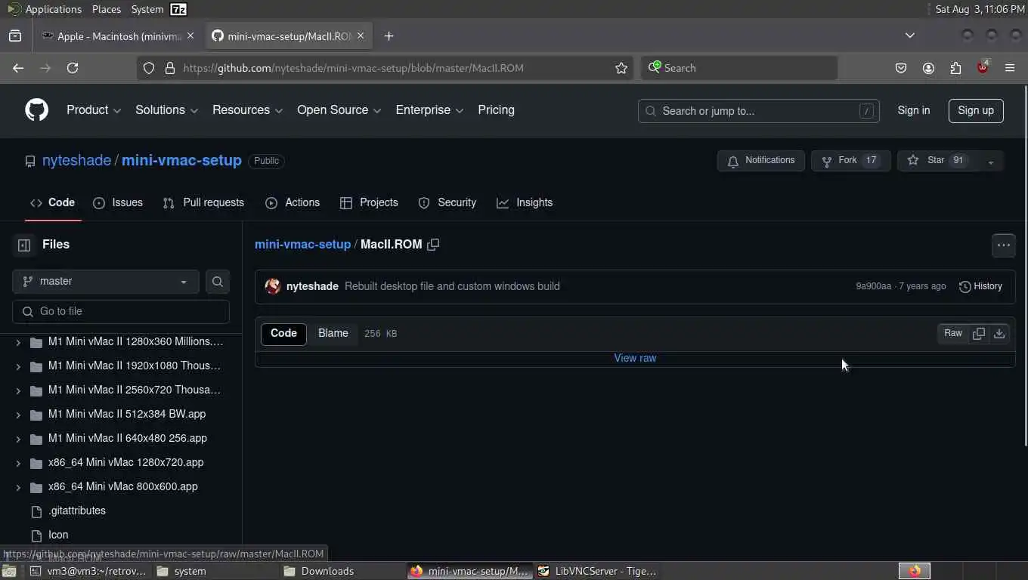Switch to the Blame view
Image resolution: width=1028 pixels, height=580 pixels.
(333, 333)
